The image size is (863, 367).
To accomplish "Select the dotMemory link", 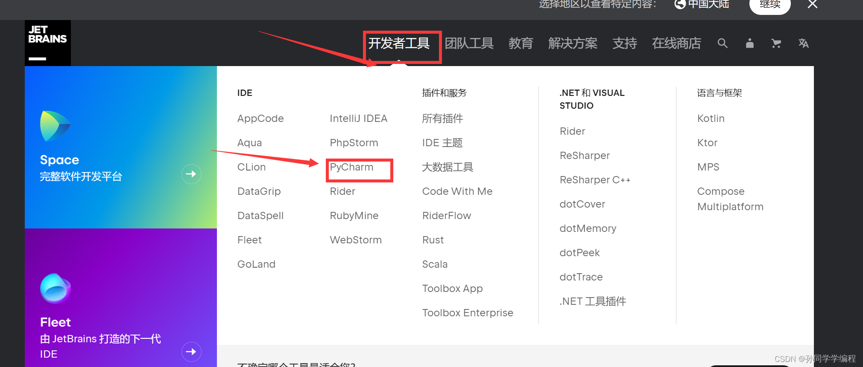I will click(x=588, y=228).
